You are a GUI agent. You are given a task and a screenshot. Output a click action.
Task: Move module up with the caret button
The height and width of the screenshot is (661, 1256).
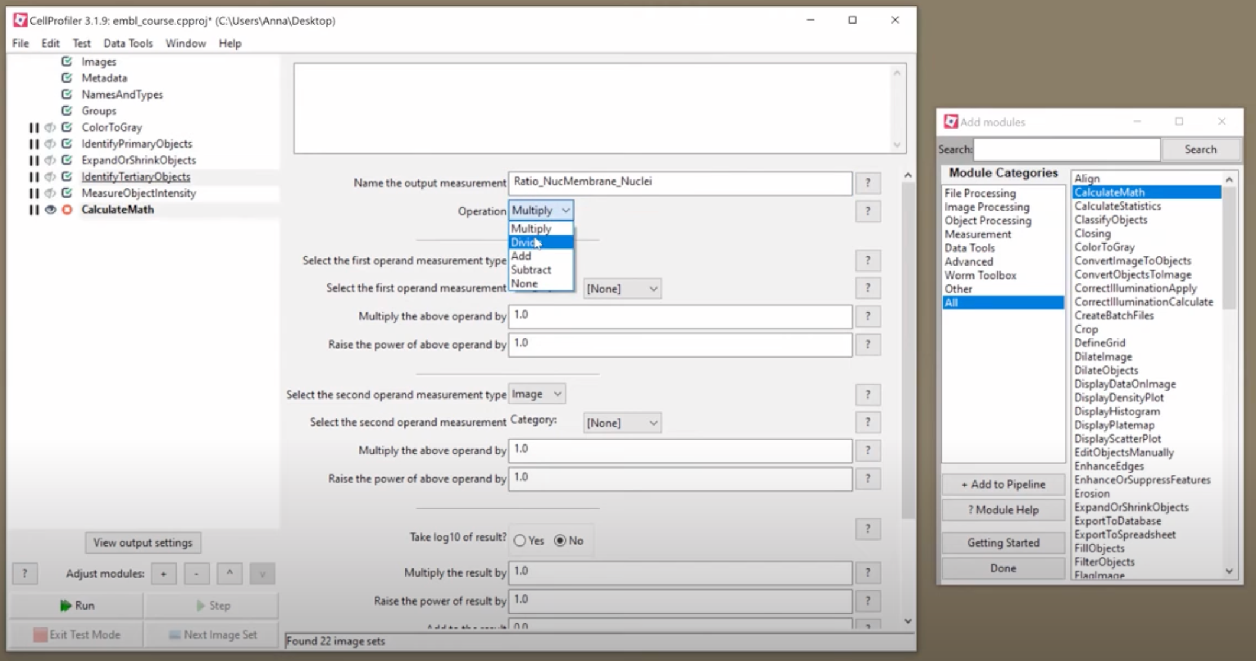tap(230, 574)
